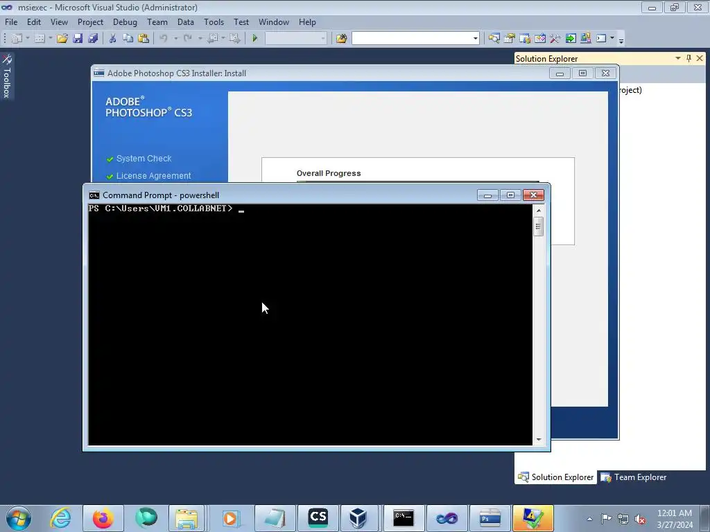Click green Start Debugging play icon

point(254,39)
